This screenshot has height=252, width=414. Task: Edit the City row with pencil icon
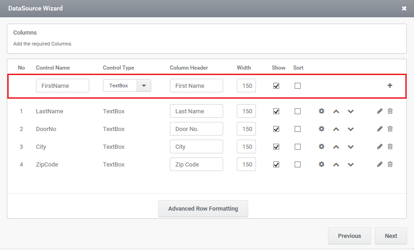pyautogui.click(x=380, y=146)
